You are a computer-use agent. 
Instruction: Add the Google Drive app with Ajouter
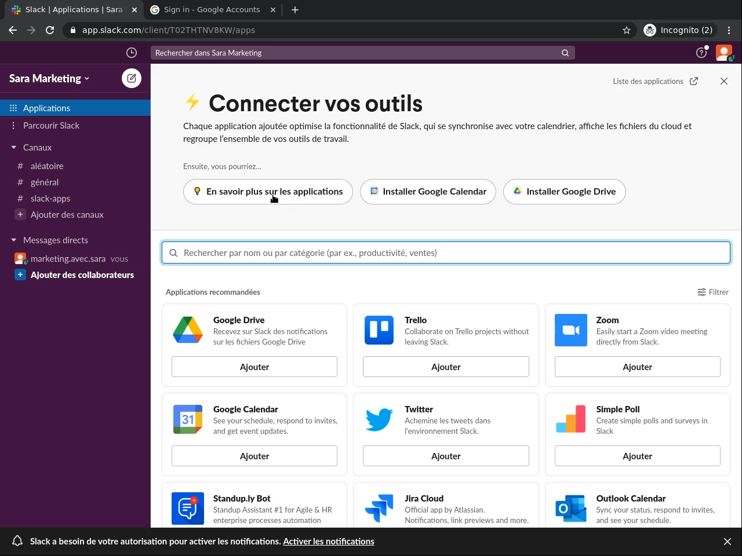pyautogui.click(x=254, y=367)
